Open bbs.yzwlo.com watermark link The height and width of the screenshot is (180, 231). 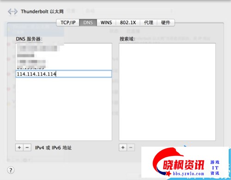click(188, 174)
